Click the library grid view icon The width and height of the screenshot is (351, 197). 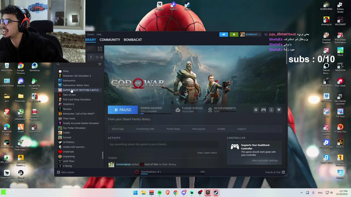(100, 49)
